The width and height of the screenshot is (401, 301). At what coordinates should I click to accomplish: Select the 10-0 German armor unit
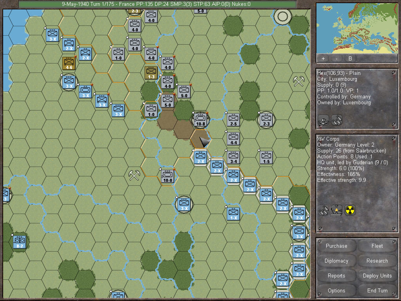click(168, 176)
